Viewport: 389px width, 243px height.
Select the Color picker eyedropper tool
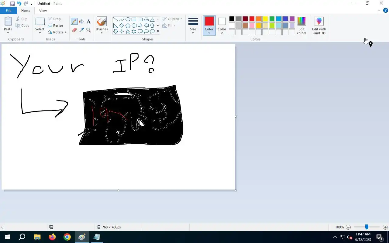tap(81, 30)
